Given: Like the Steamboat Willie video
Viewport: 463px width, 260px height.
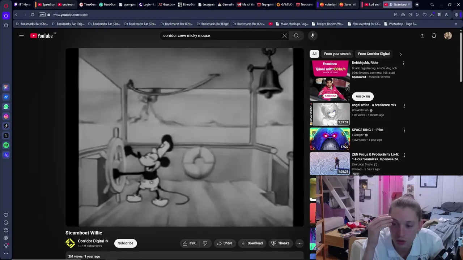Looking at the screenshot, I should pyautogui.click(x=189, y=243).
